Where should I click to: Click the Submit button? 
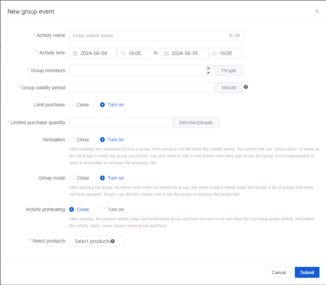pos(307,272)
